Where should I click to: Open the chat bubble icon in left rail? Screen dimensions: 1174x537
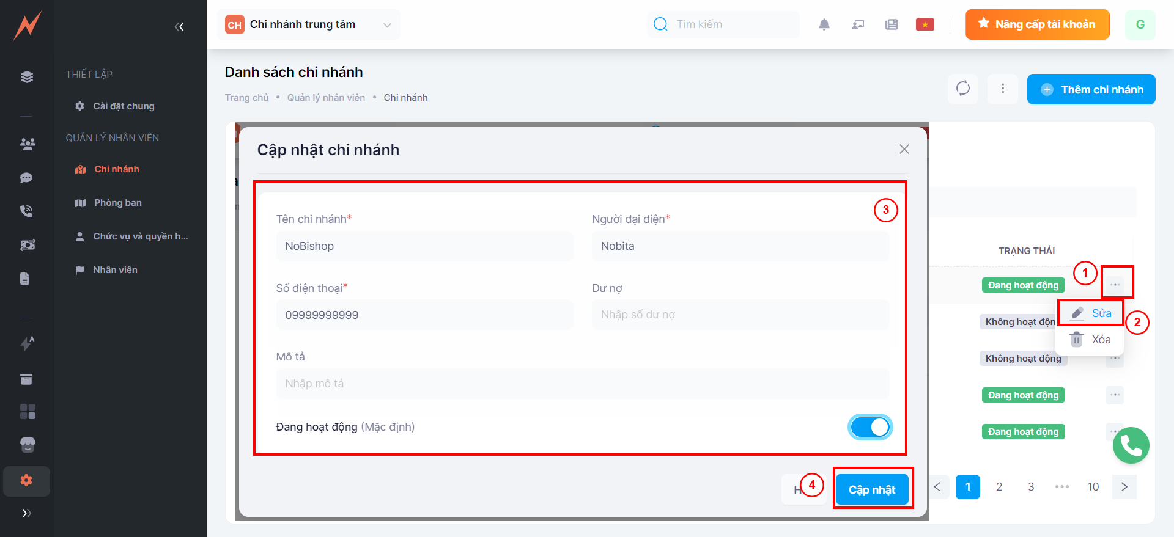(x=26, y=178)
